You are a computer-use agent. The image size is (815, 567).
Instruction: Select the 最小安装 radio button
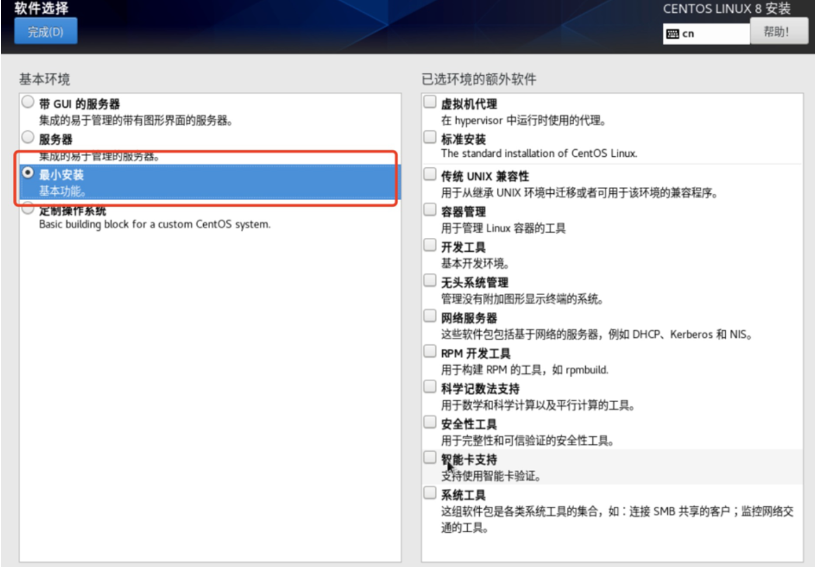[28, 173]
